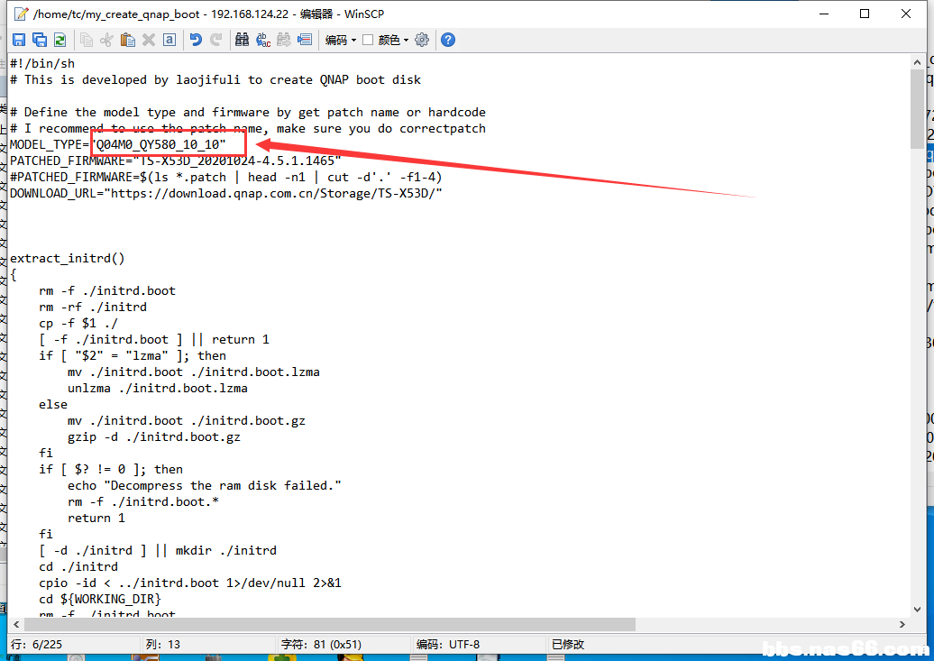Open editor preferences gear icon
The height and width of the screenshot is (661, 934).
point(422,40)
